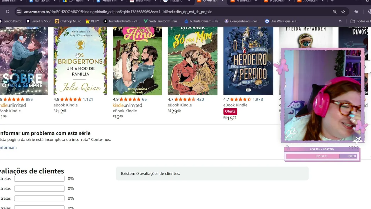The height and width of the screenshot is (209, 371).
Task: Switch to the 'Brasil - NE' browser tab
Action: [143, 1]
